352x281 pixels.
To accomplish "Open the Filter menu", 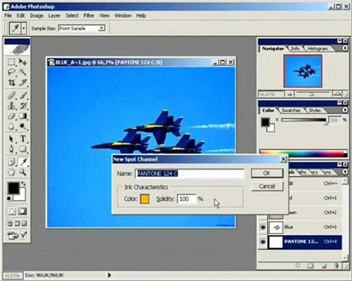I will (x=89, y=16).
